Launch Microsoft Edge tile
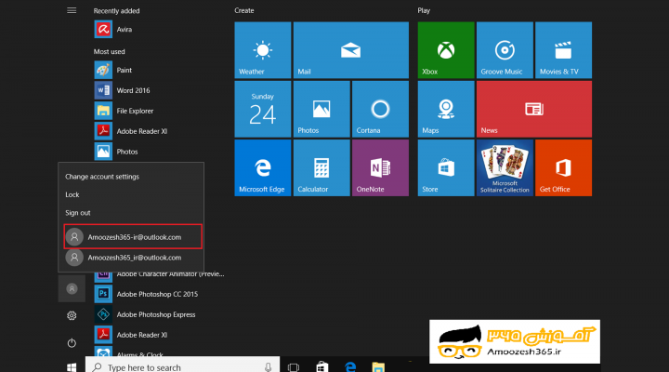The width and height of the screenshot is (669, 372). pos(263,167)
